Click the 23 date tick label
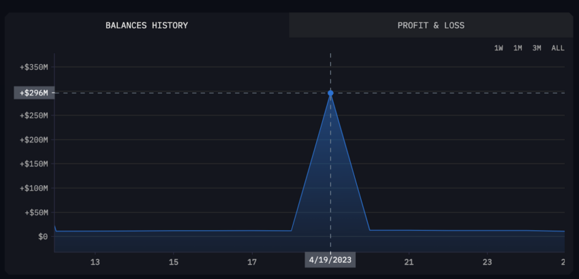 pyautogui.click(x=487, y=262)
